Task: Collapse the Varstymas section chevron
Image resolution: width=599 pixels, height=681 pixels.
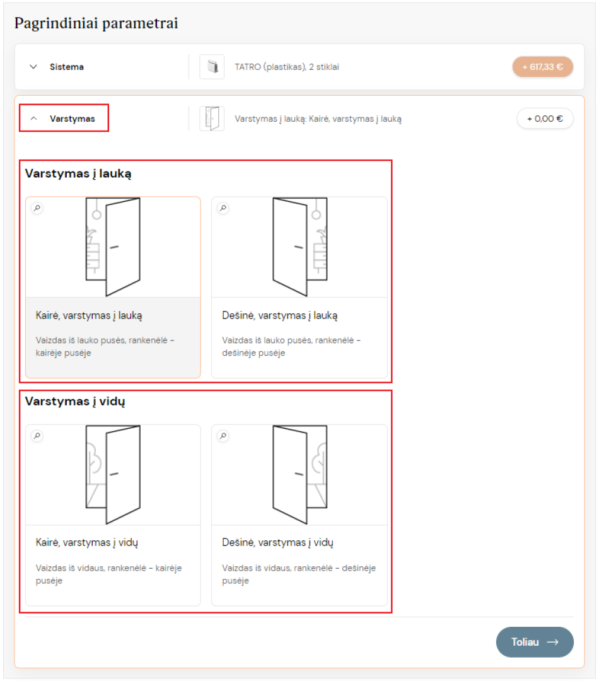Action: [x=34, y=119]
